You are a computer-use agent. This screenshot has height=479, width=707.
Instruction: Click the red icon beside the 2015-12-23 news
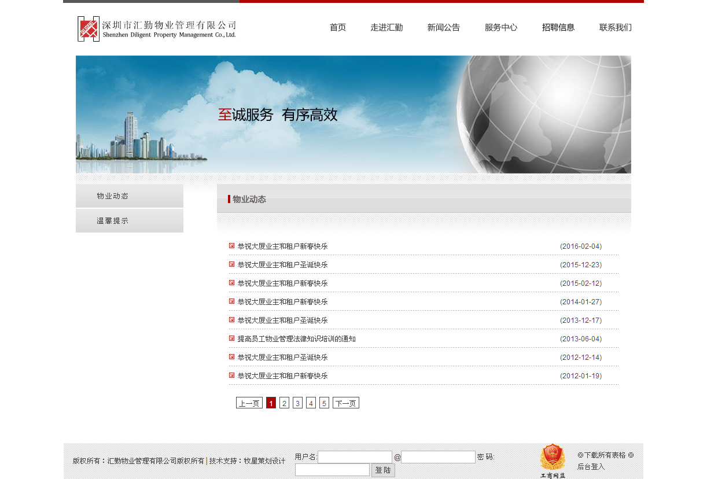[x=231, y=264]
